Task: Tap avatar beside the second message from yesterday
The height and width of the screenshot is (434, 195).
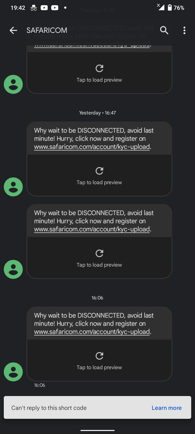Action: click(13, 269)
